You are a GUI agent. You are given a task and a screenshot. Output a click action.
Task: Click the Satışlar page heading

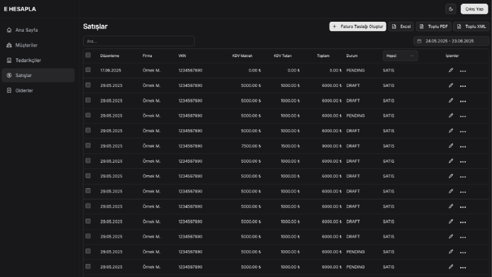click(x=96, y=27)
